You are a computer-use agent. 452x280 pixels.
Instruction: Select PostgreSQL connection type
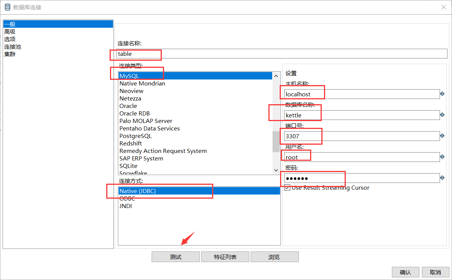tap(195, 136)
